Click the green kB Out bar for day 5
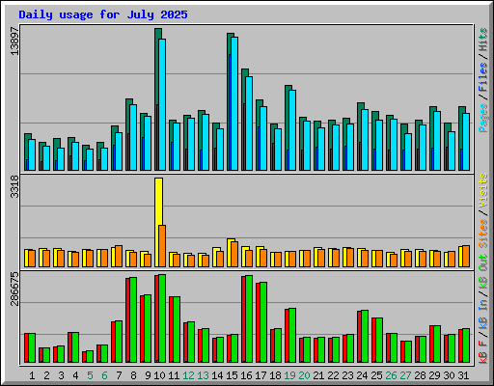This screenshot has width=494, height=386. 90,357
